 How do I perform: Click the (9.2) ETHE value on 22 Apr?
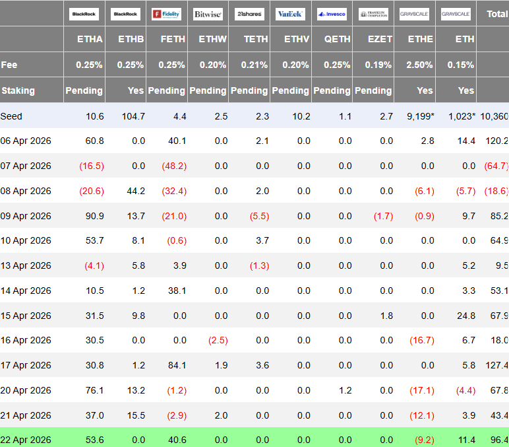pyautogui.click(x=425, y=440)
